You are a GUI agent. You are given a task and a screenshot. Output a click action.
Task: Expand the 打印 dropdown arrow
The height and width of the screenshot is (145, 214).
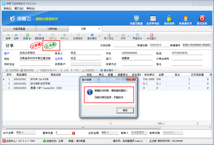click(128, 36)
